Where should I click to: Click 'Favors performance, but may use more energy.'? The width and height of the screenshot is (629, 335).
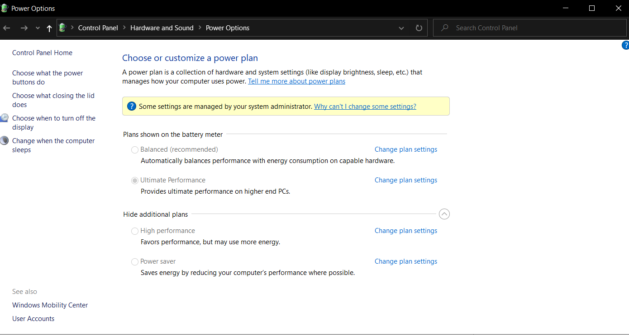click(210, 242)
